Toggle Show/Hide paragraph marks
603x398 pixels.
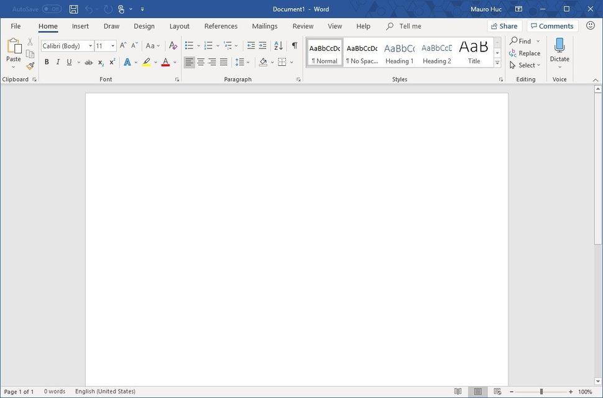pos(294,45)
